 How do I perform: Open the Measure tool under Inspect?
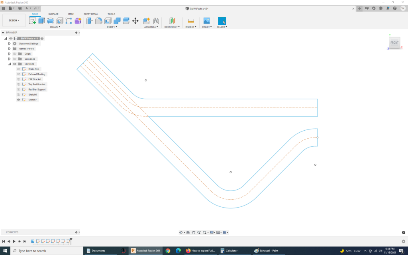190,20
